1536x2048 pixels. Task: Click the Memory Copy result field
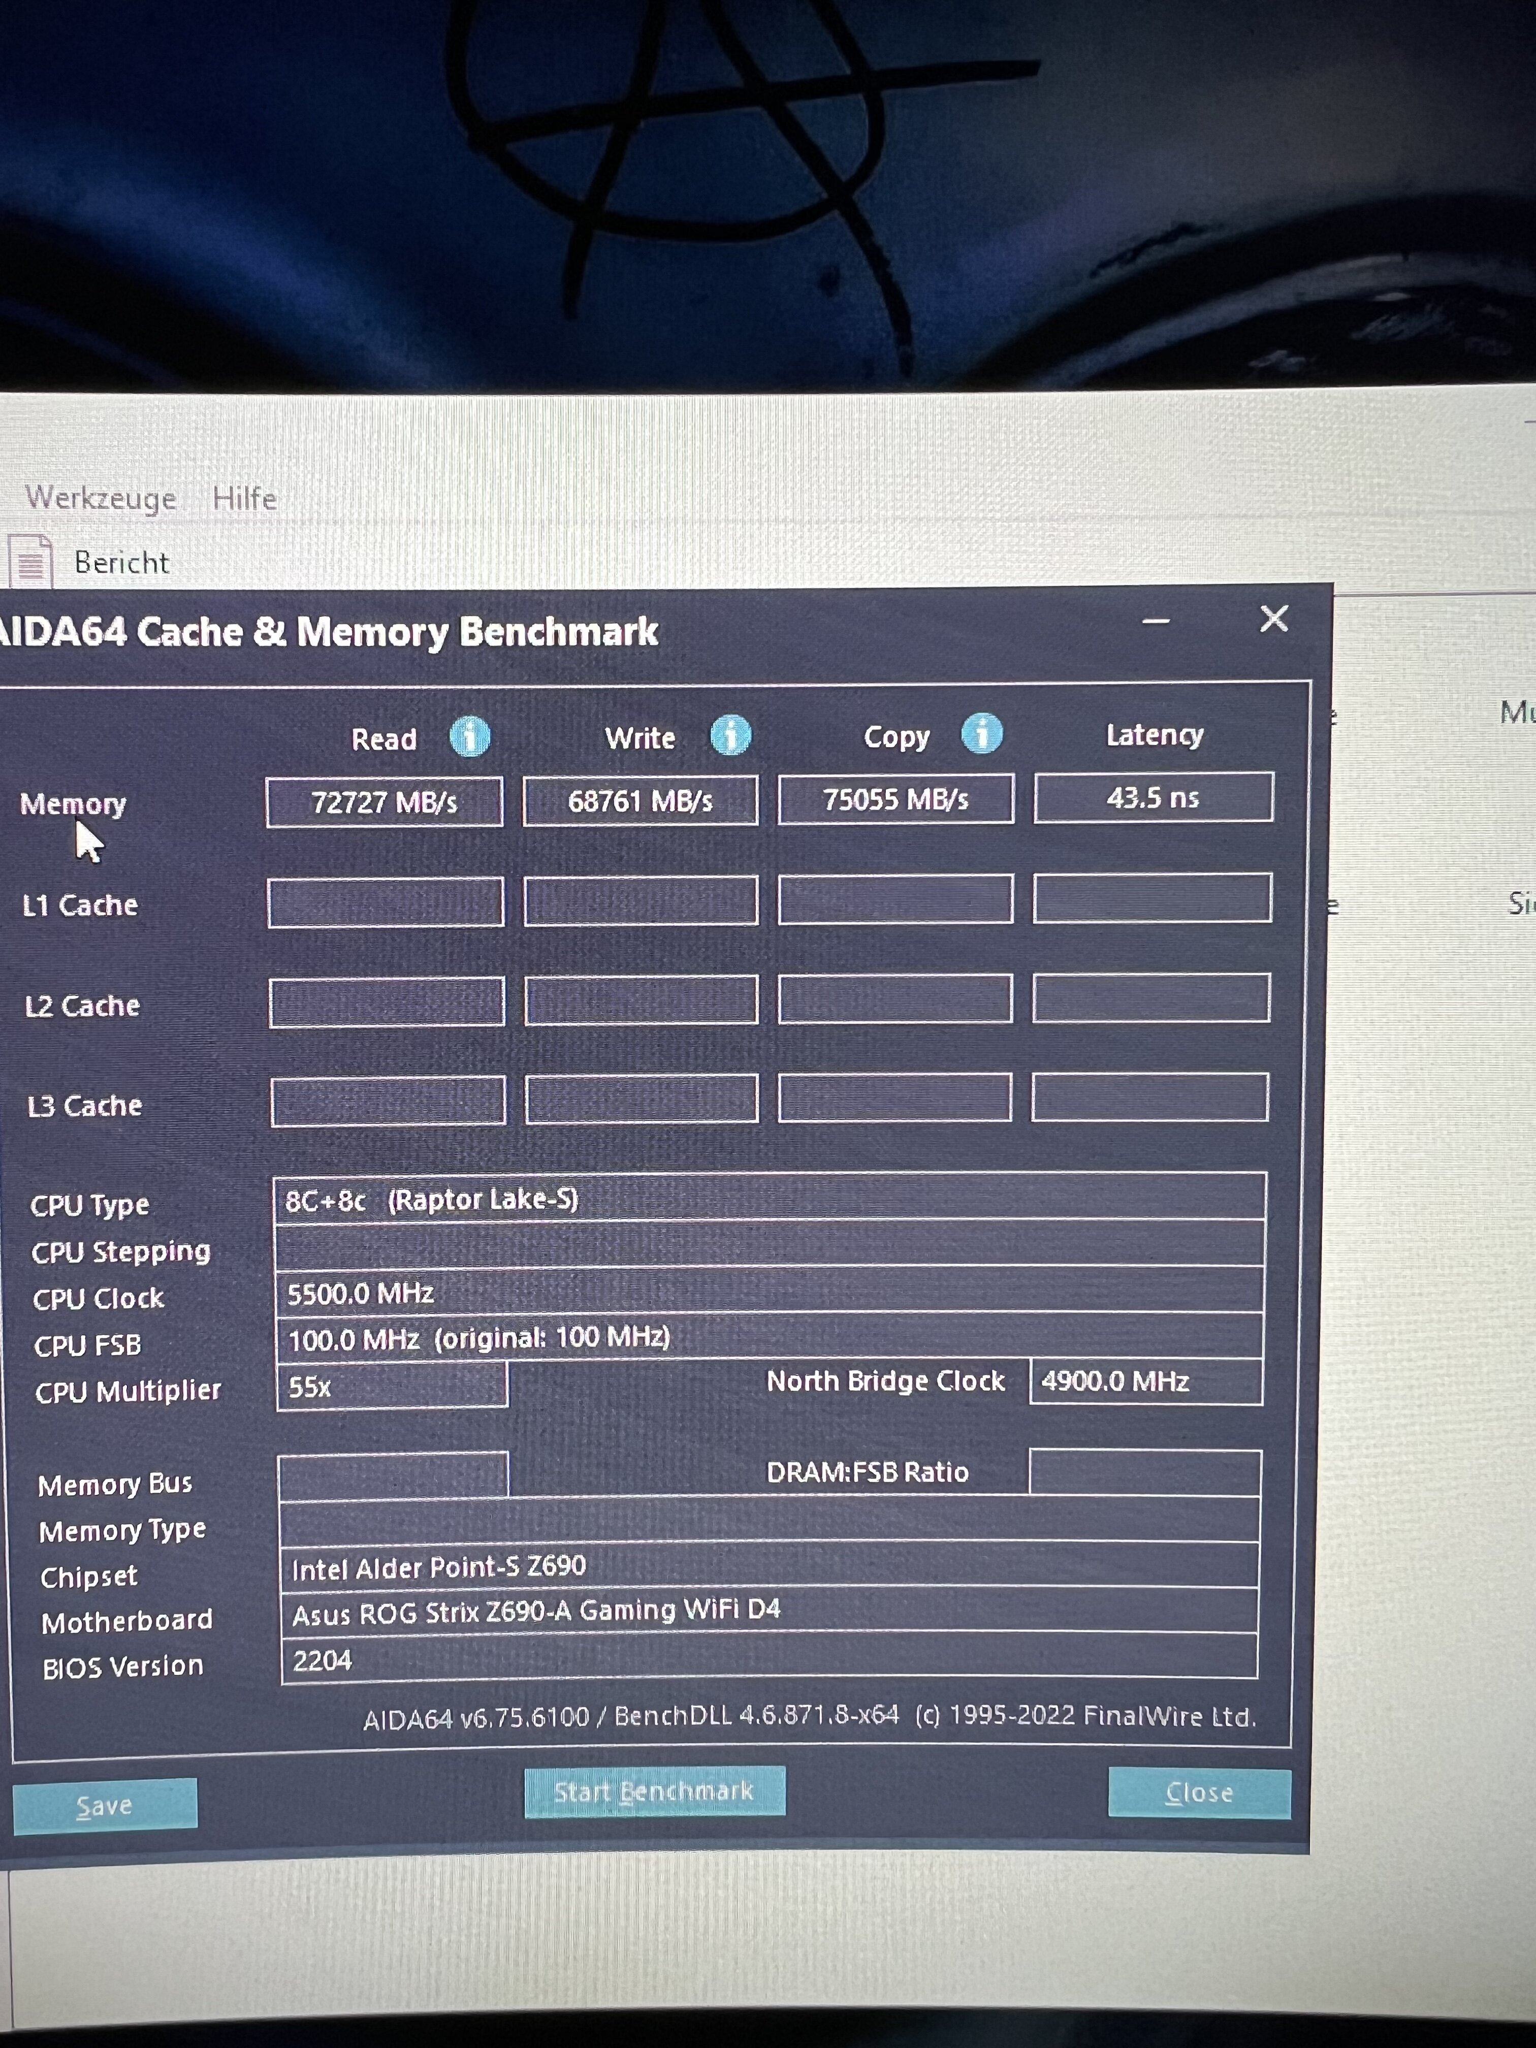click(x=895, y=798)
